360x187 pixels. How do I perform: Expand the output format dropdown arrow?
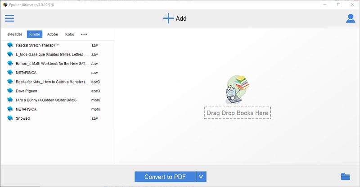click(x=201, y=177)
